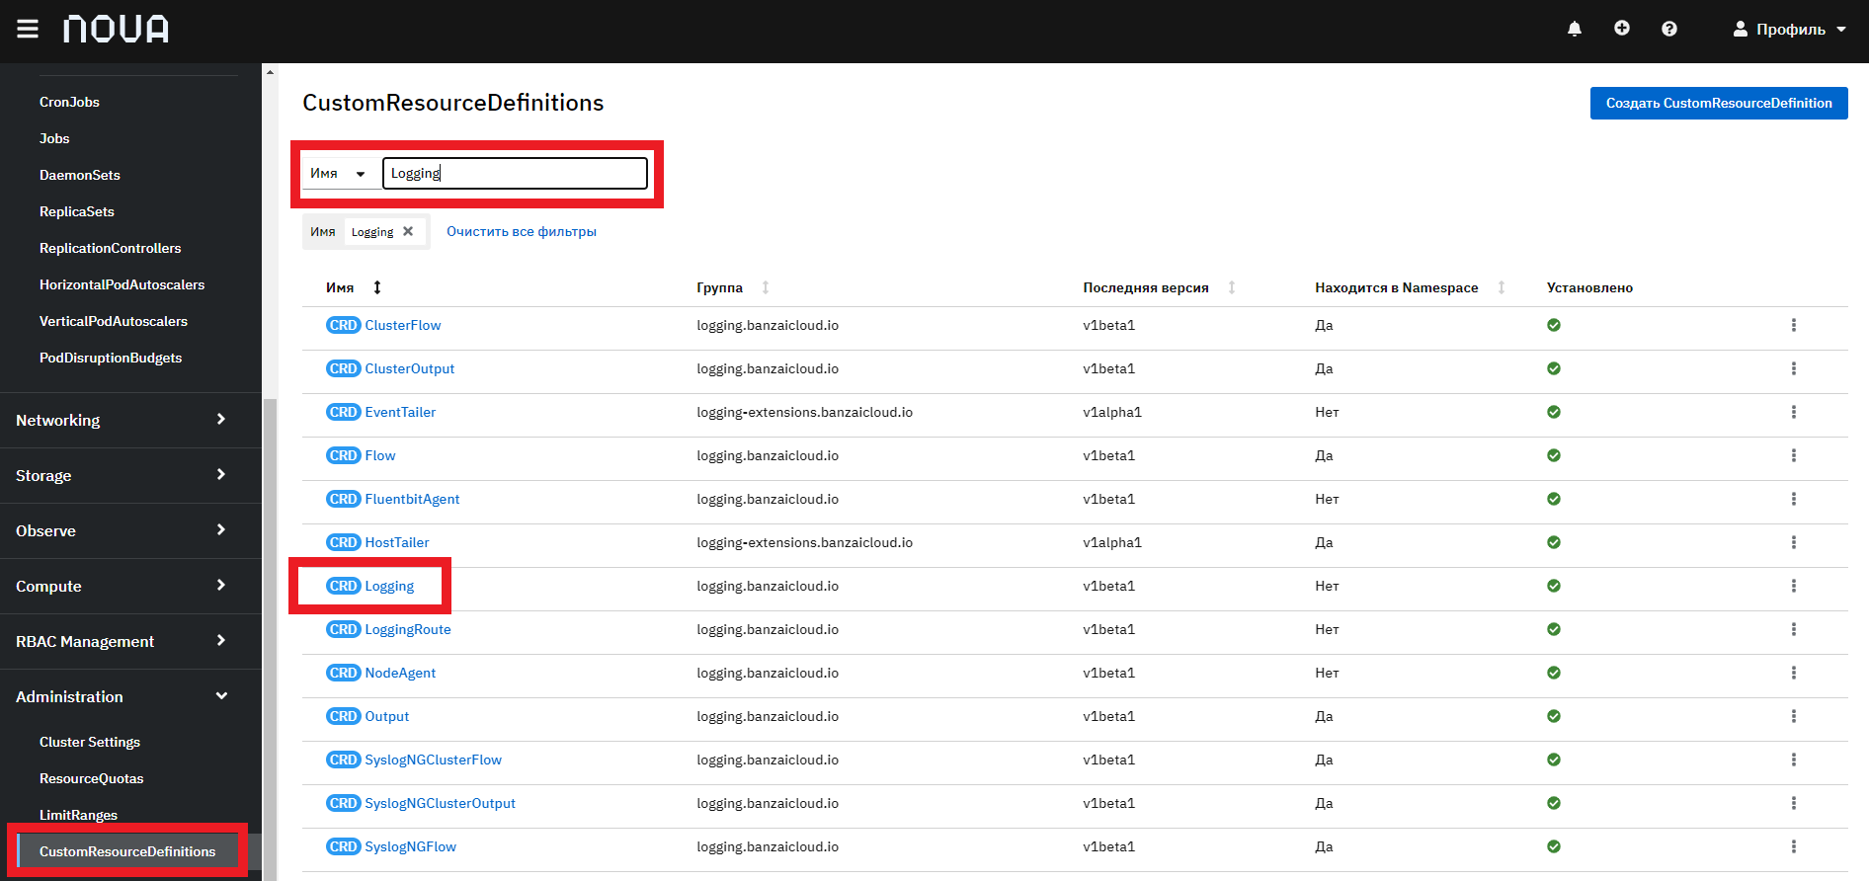Open the SyslogNGClusterFlow CRD link

(434, 760)
